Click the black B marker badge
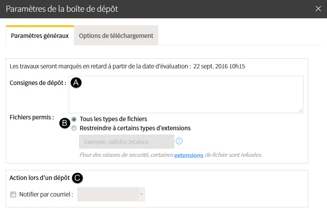Image resolution: width=327 pixels, height=210 pixels. [x=65, y=123]
